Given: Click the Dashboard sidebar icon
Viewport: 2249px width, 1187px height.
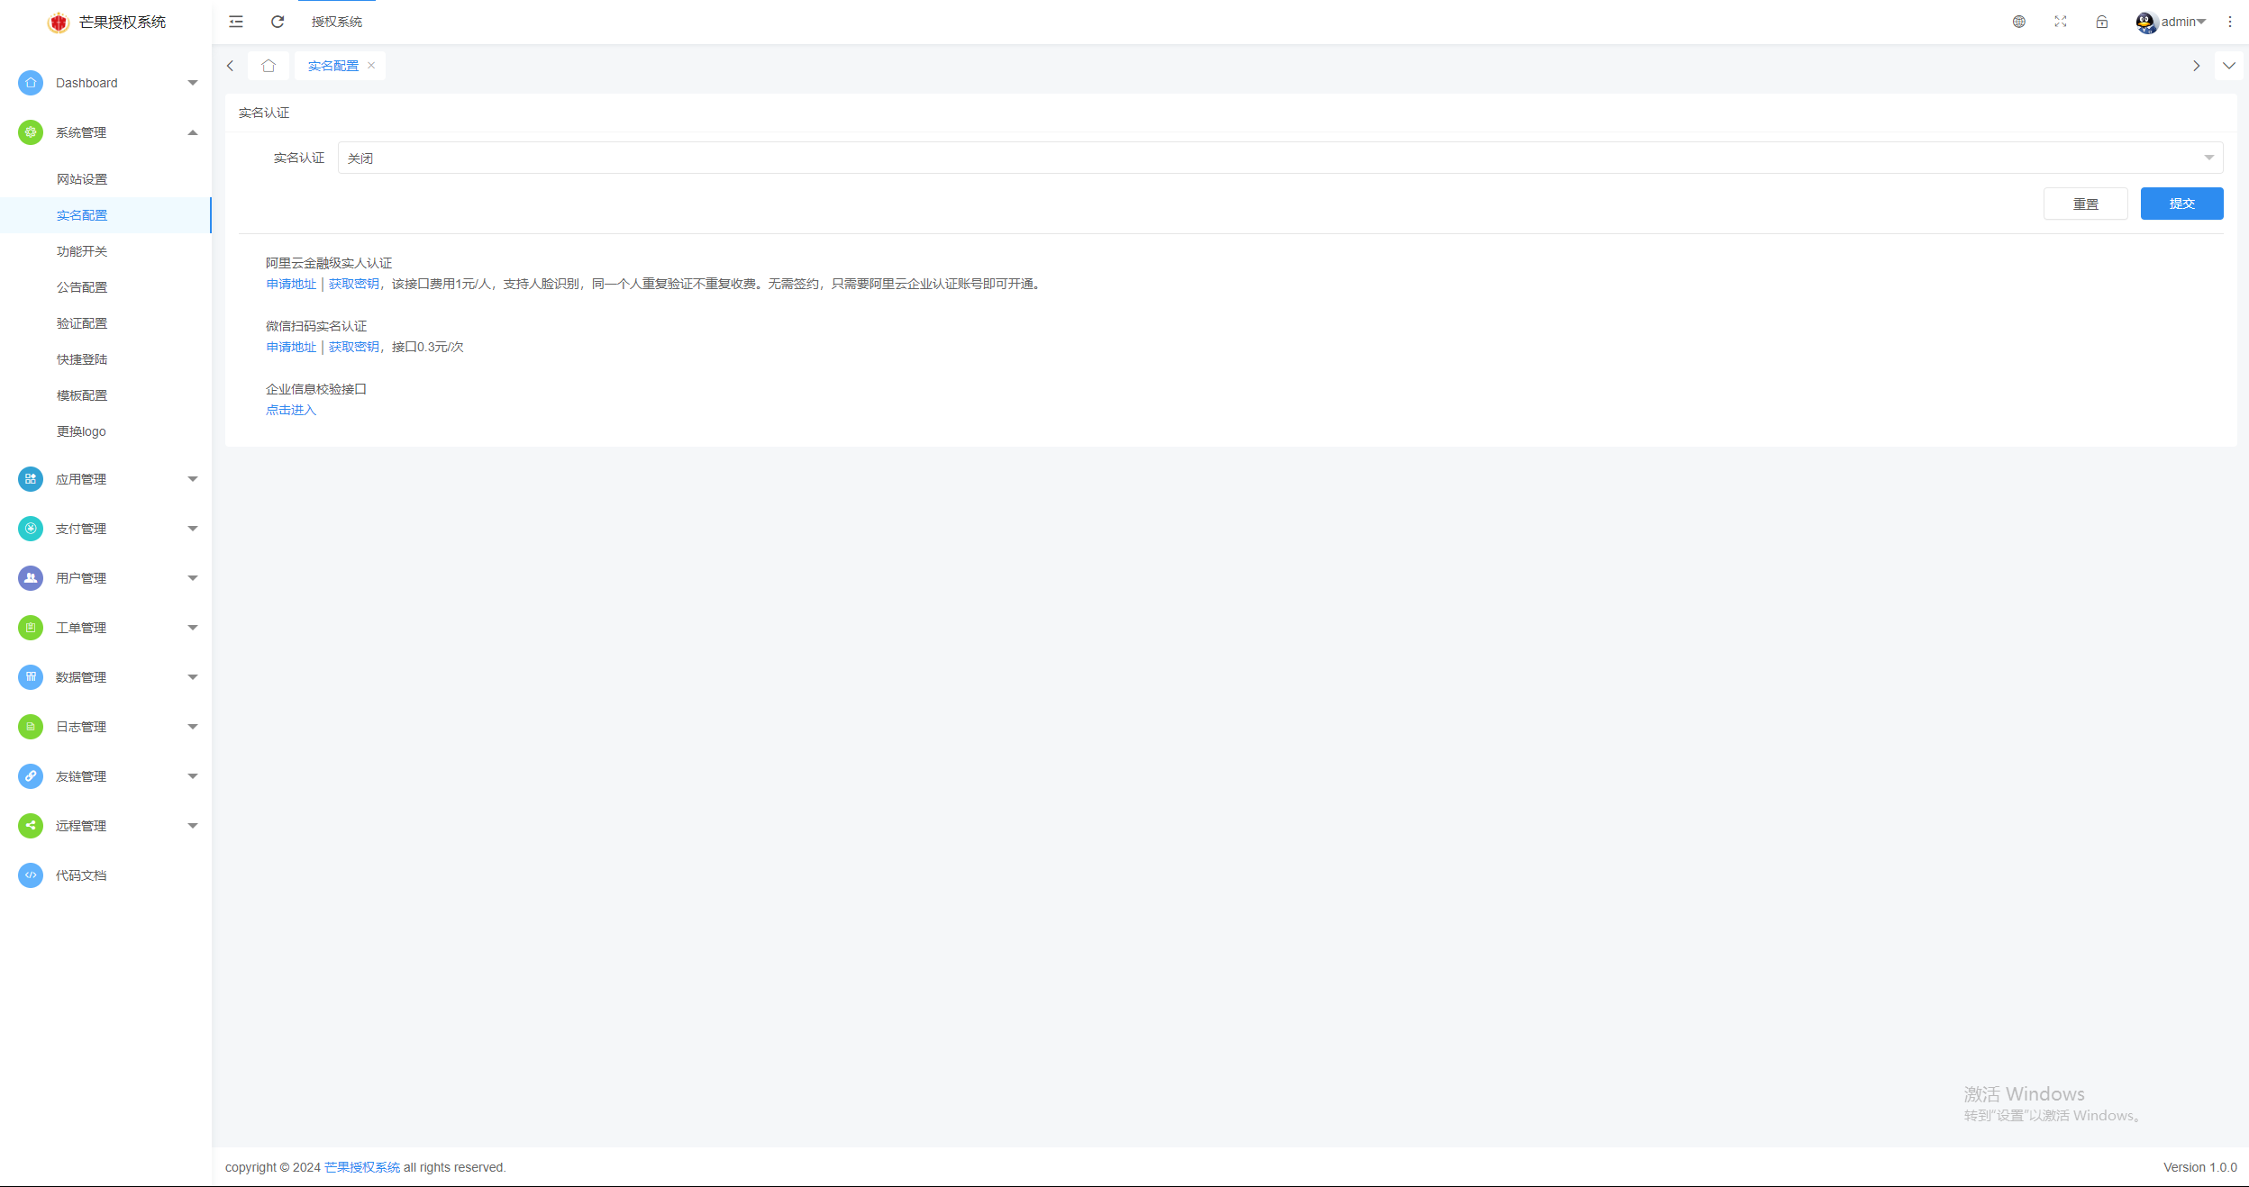Looking at the screenshot, I should (31, 83).
